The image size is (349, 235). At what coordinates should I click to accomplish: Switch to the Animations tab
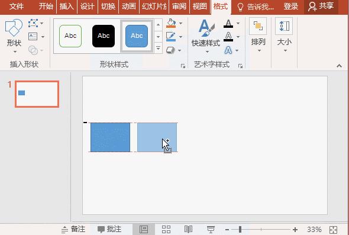[x=128, y=7]
